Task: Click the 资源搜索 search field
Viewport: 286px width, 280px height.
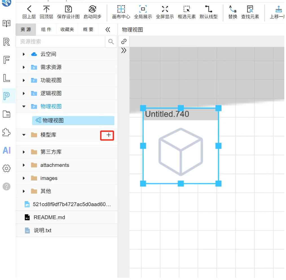Action: 61,41
